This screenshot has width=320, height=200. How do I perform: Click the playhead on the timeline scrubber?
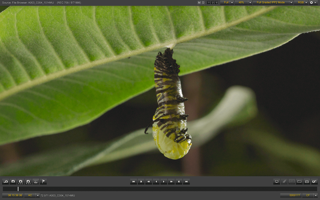pyautogui.click(x=18, y=189)
